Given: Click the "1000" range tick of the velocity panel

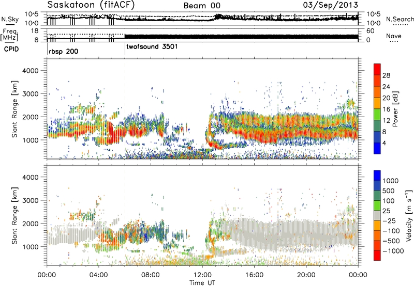Looking at the screenshot, I should point(30,247).
